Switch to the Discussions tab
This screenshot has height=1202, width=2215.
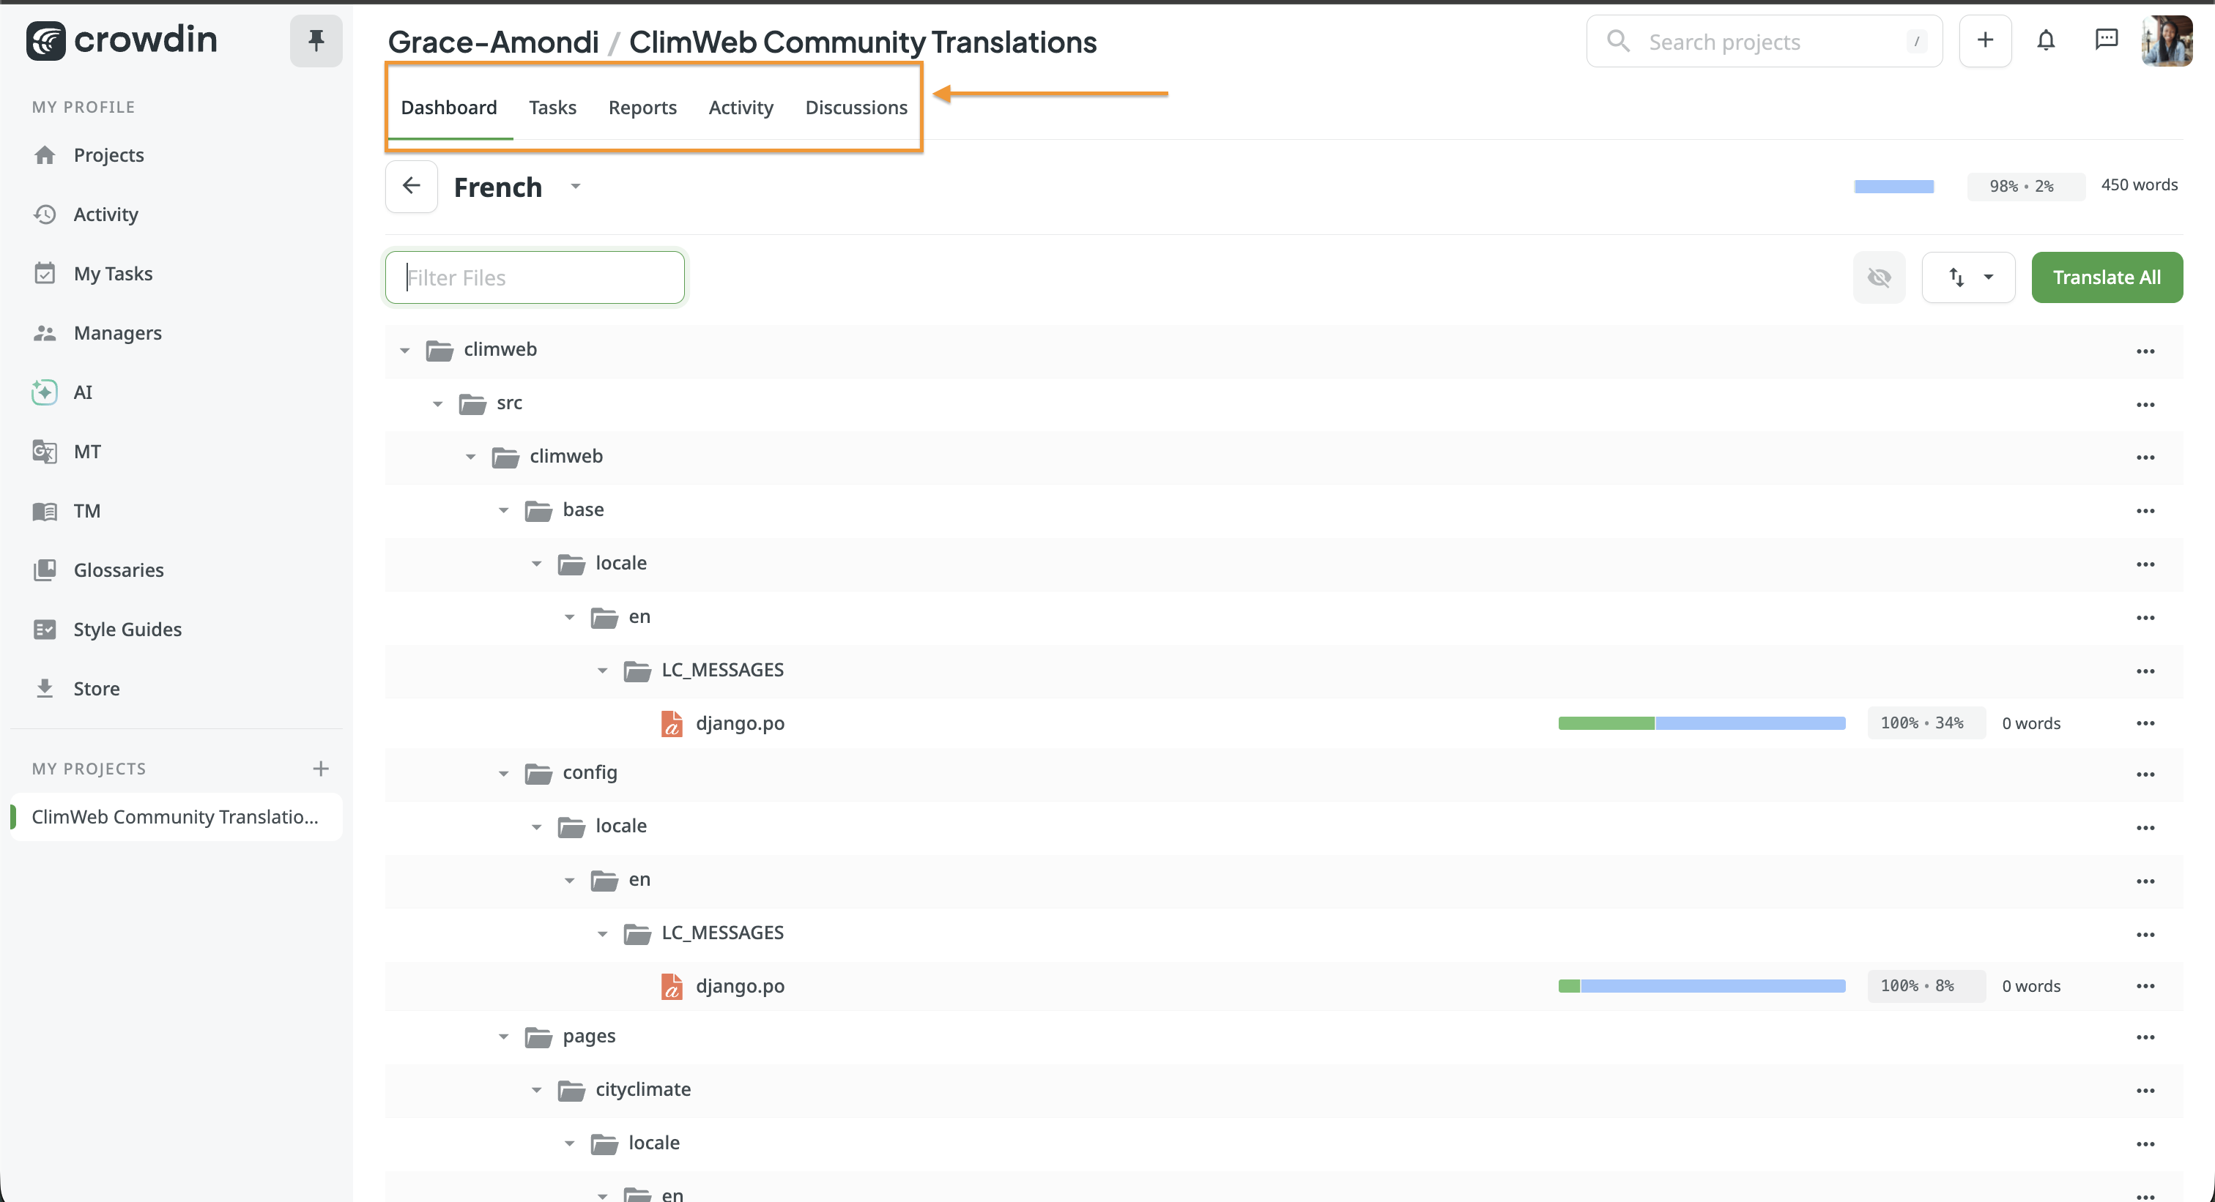[x=856, y=108]
